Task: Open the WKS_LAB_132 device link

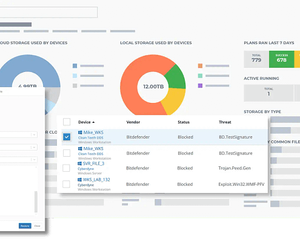Action: click(x=96, y=180)
